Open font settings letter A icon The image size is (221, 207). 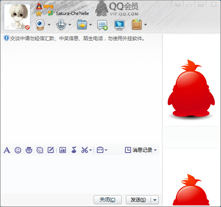[x=7, y=150]
